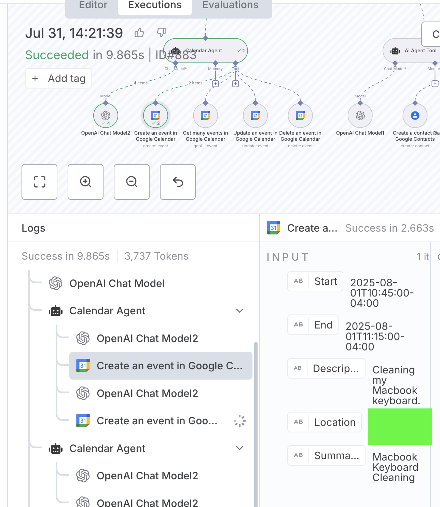
Task: Click the End value 2025-08-01T11:15:00-04:00
Action: coord(375,337)
